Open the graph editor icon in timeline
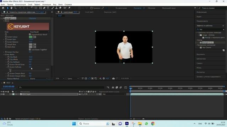The image size is (227, 127). [x=126, y=87]
